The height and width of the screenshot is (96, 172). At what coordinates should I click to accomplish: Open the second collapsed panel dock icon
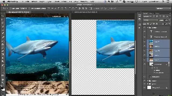point(140,19)
